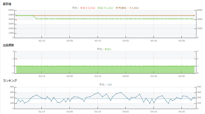Click the 新品 ¥4,260 average label
The image size is (205, 114).
point(105,8)
